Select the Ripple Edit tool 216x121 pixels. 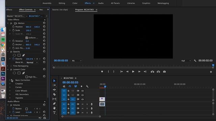tap(54, 90)
